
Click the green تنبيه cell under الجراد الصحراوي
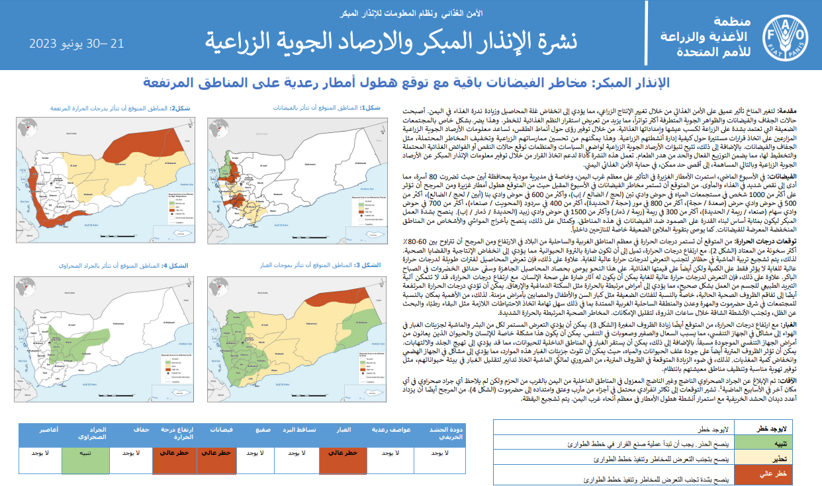pyautogui.click(x=83, y=453)
